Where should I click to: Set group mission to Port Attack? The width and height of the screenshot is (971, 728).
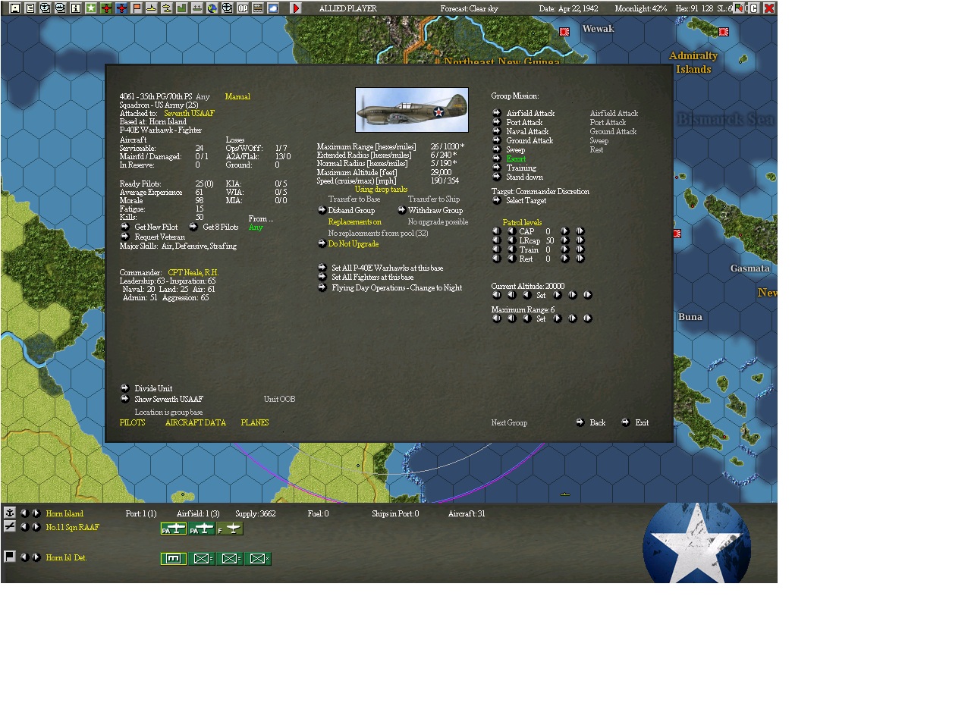point(496,122)
